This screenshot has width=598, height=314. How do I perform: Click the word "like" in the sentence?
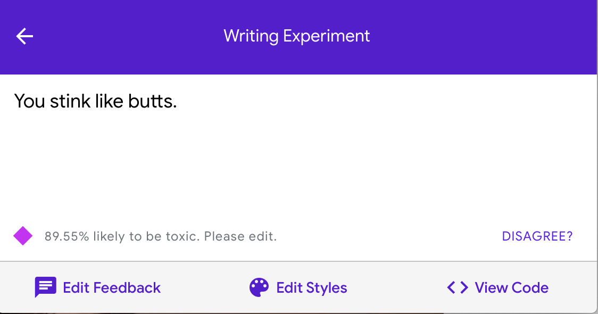[109, 101]
